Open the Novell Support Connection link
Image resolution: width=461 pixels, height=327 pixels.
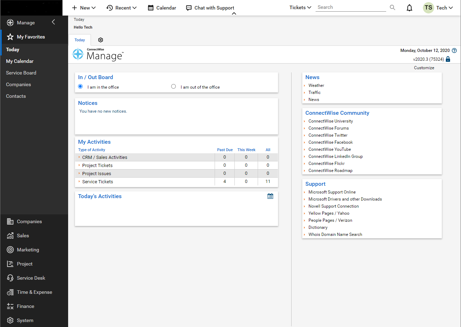[334, 206]
